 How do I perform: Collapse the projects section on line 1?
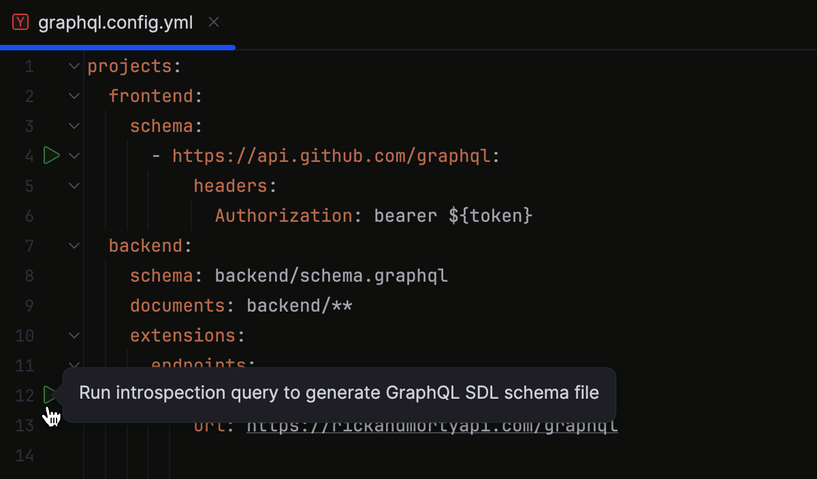click(x=73, y=65)
